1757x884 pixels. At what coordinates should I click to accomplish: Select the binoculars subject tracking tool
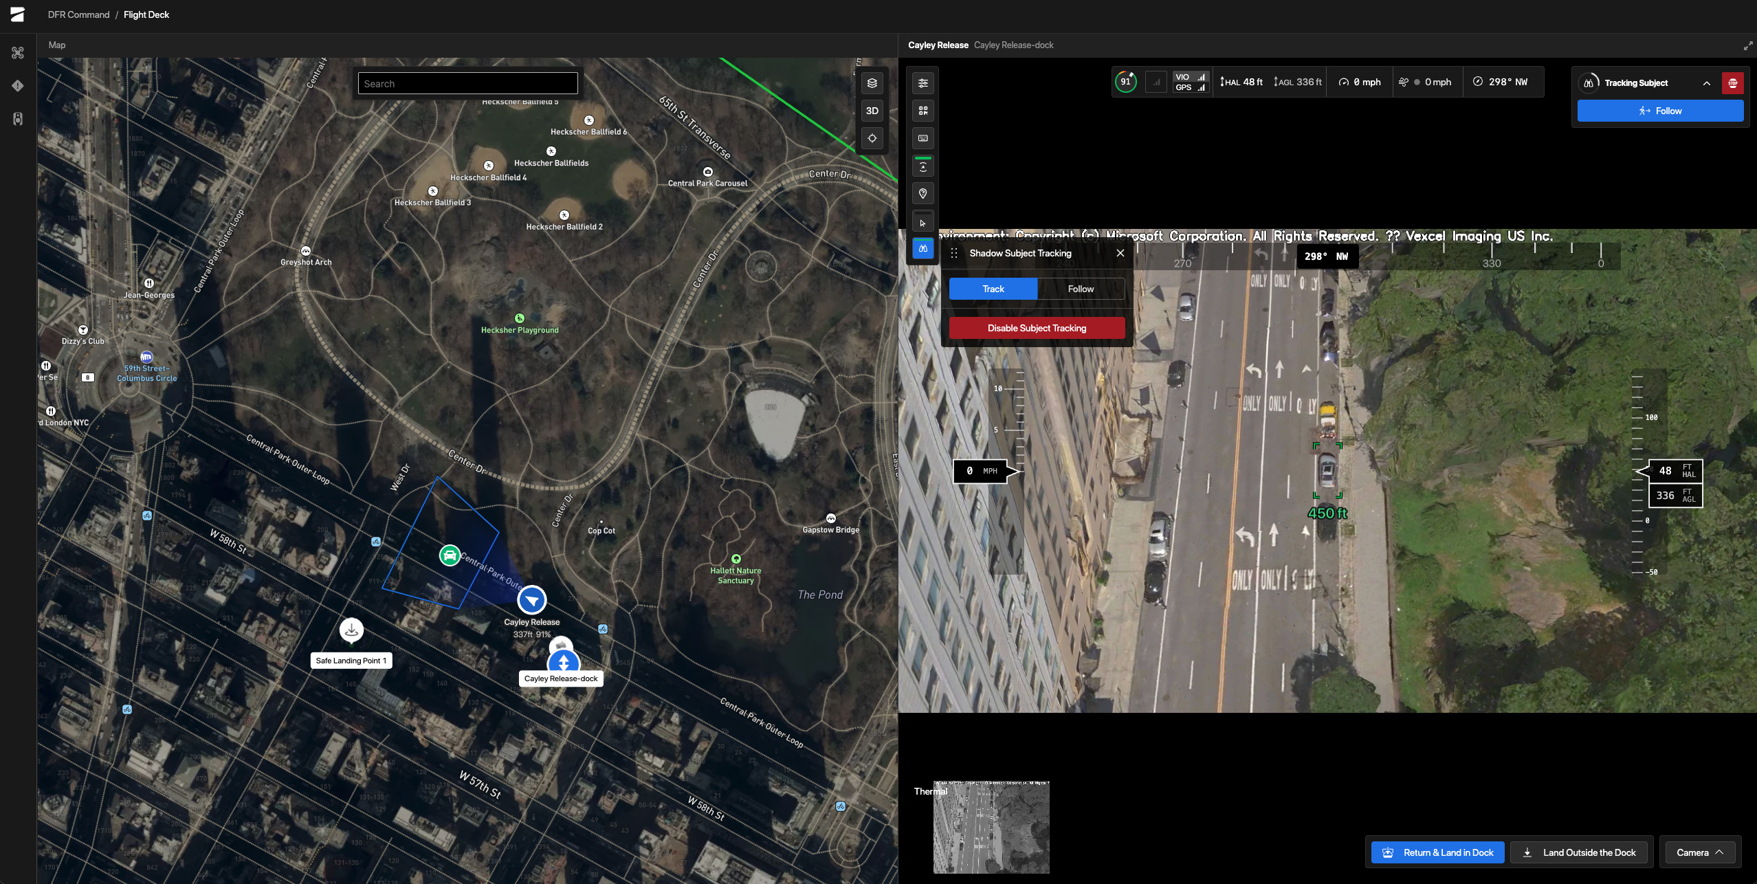pyautogui.click(x=922, y=248)
